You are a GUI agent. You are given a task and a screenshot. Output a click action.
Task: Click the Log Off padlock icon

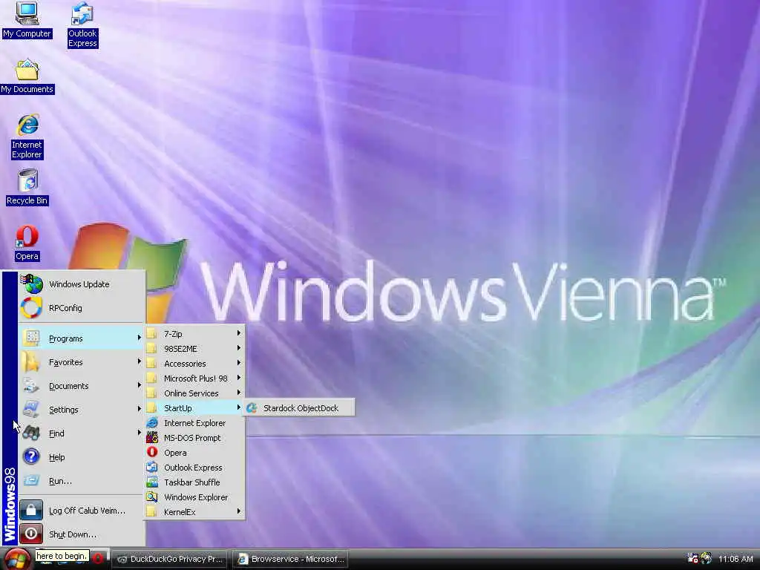point(31,510)
